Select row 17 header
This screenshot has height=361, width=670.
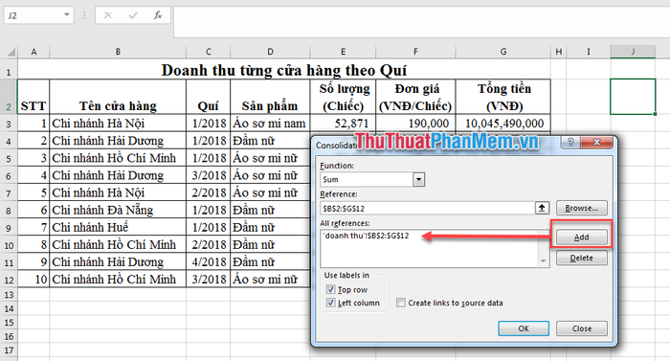pyautogui.click(x=9, y=350)
